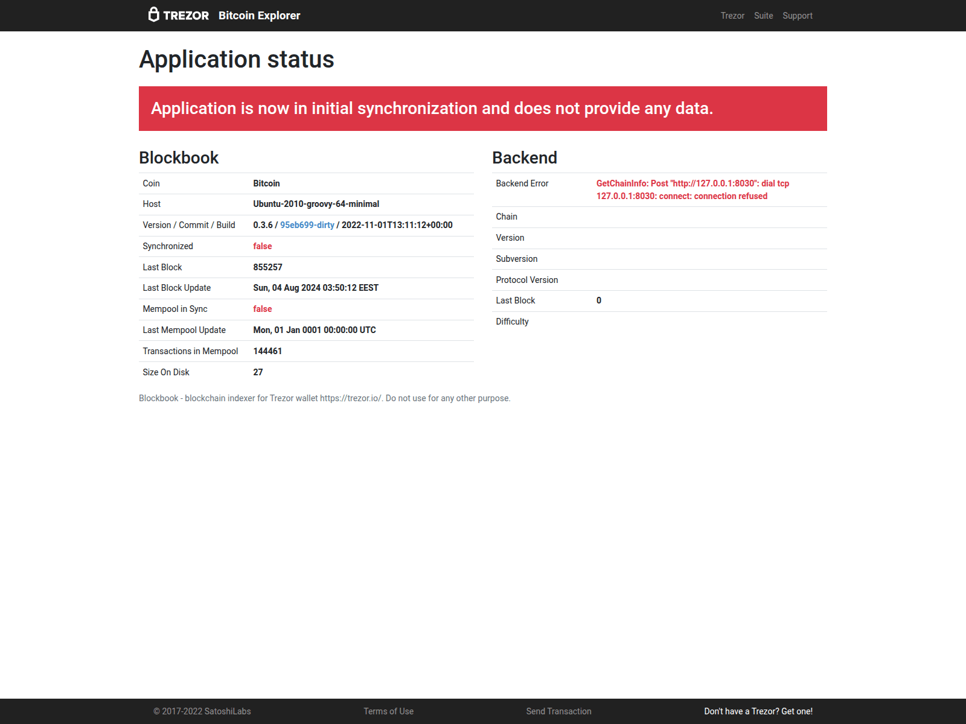Click the Version / Commit / Build label
Screen dimensions: 966x724
coord(189,225)
